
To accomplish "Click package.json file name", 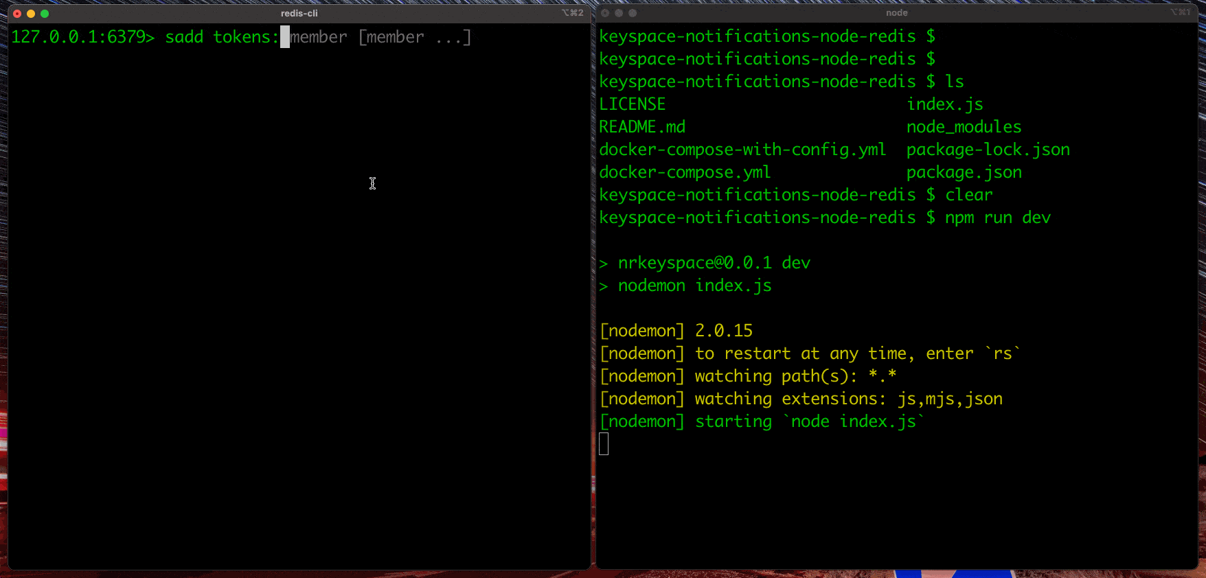I will coord(964,172).
